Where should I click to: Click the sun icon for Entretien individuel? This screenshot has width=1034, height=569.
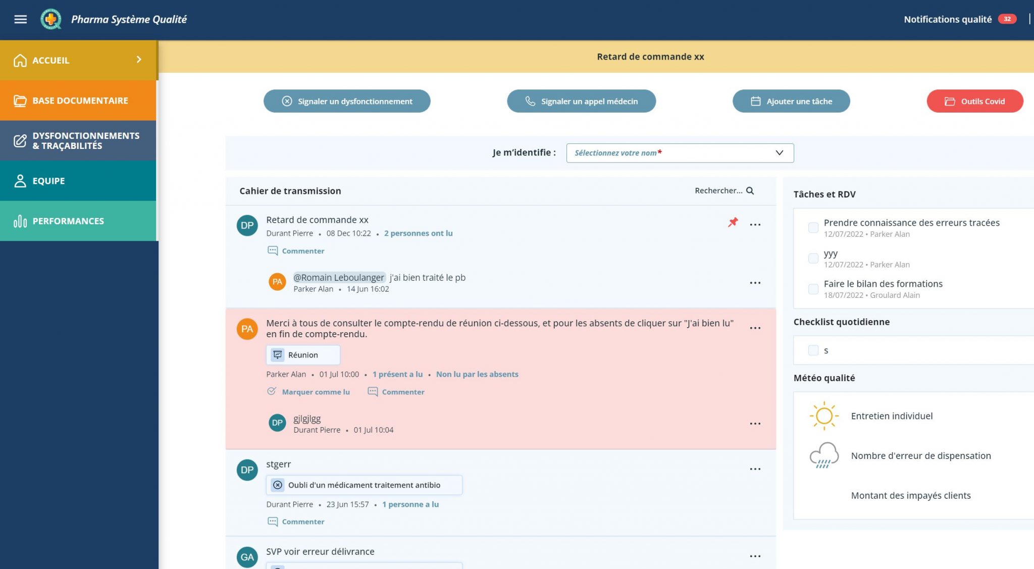point(824,416)
